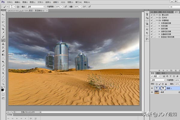Viewport: 180px width, 120px height.
Task: Expand the 默认动作 action set
Action: point(157,15)
